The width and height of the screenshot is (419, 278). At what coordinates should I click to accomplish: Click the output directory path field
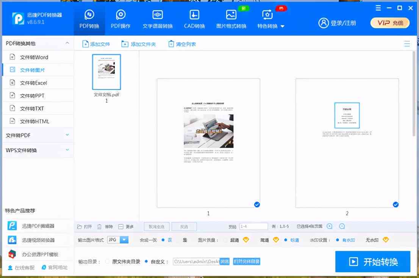[x=196, y=261]
